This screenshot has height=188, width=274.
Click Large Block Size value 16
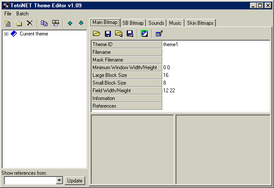coord(216,75)
